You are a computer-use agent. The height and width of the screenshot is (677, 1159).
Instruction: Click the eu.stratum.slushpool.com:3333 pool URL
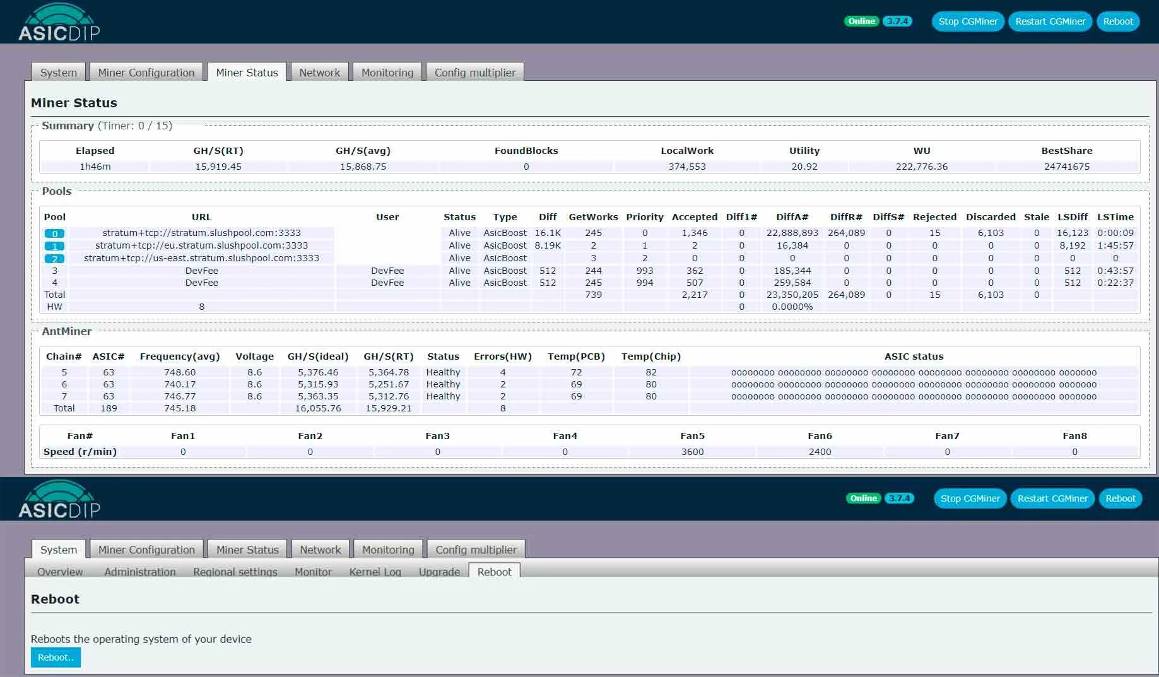click(201, 245)
